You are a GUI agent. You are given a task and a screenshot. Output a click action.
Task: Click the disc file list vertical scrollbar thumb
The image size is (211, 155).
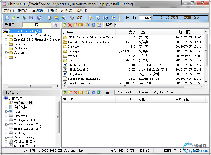click(206, 50)
